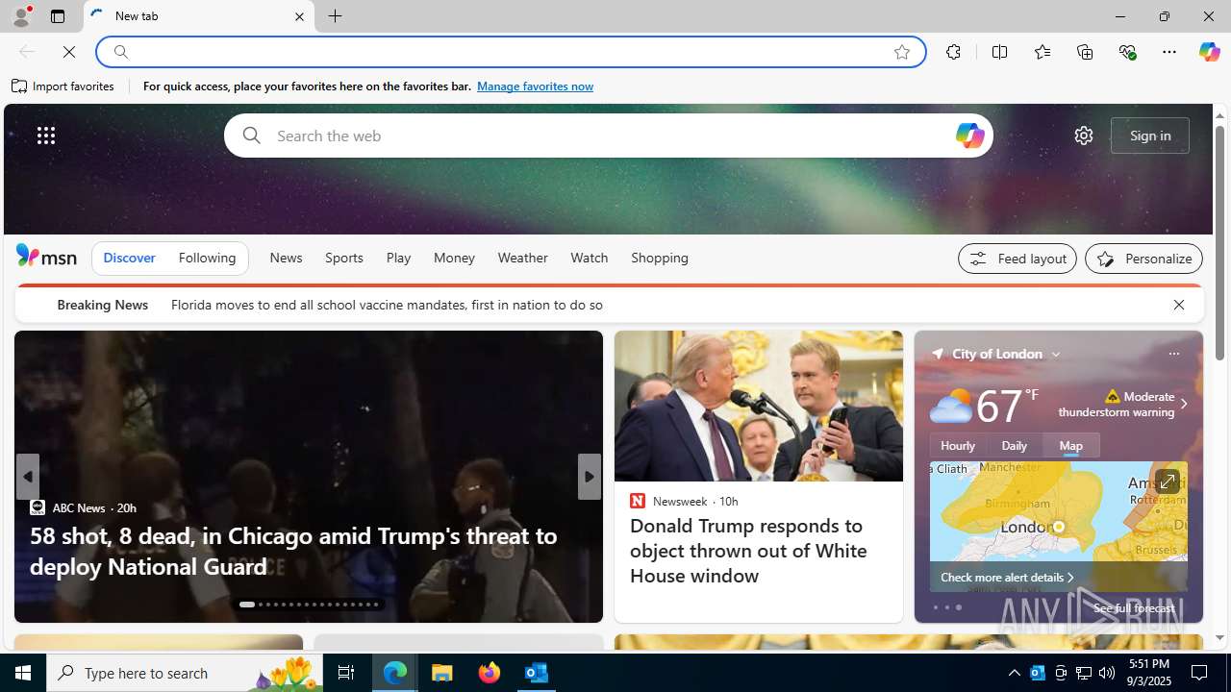The image size is (1231, 692).
Task: Open the Tab actions menu icon
Action: click(x=57, y=16)
